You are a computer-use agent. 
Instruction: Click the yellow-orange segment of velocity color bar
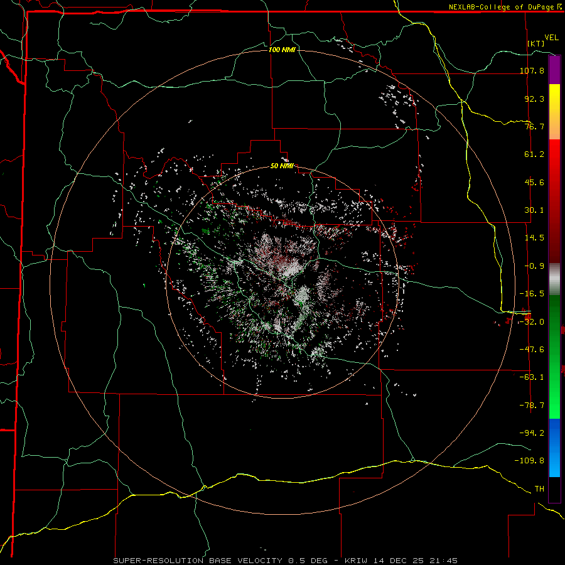[x=554, y=112]
